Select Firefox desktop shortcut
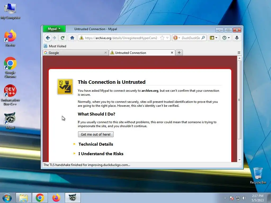271x203 pixels. click(10, 38)
